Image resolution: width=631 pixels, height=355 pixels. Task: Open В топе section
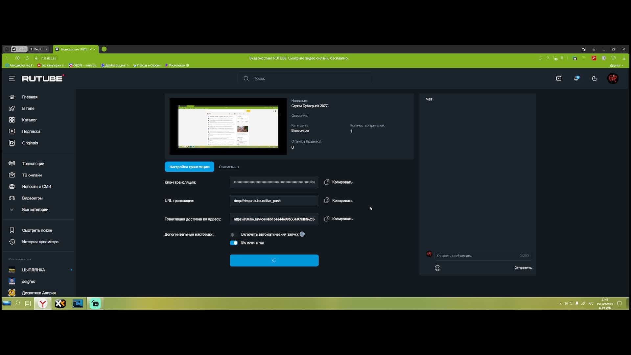pyautogui.click(x=28, y=108)
